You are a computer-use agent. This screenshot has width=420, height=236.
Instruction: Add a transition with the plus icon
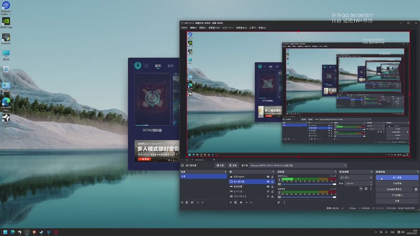[x=361, y=189]
